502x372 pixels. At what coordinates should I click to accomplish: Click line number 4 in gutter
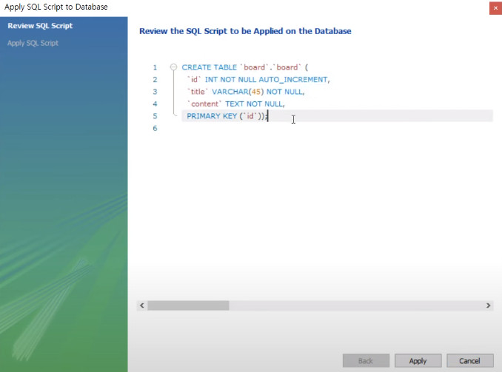(x=155, y=104)
